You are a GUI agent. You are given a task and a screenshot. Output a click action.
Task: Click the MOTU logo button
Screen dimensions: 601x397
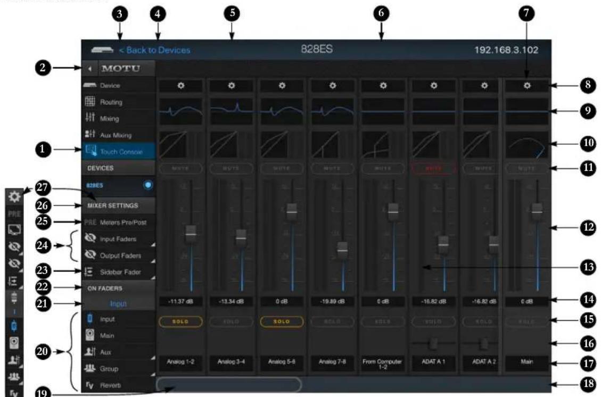(127, 69)
